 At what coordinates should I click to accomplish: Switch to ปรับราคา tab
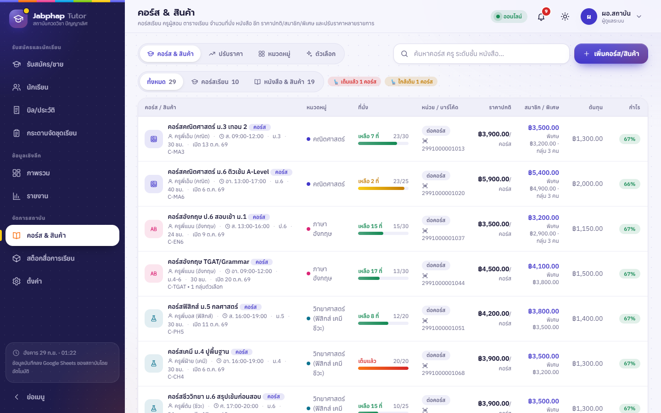tap(225, 54)
